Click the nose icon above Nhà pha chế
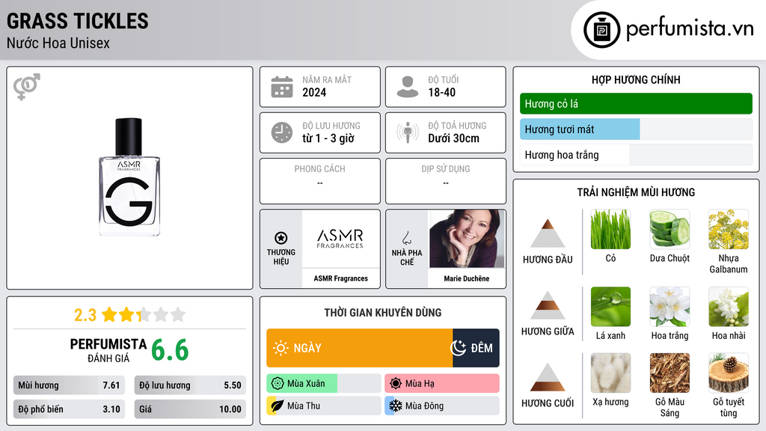The height and width of the screenshot is (431, 766). 406,239
